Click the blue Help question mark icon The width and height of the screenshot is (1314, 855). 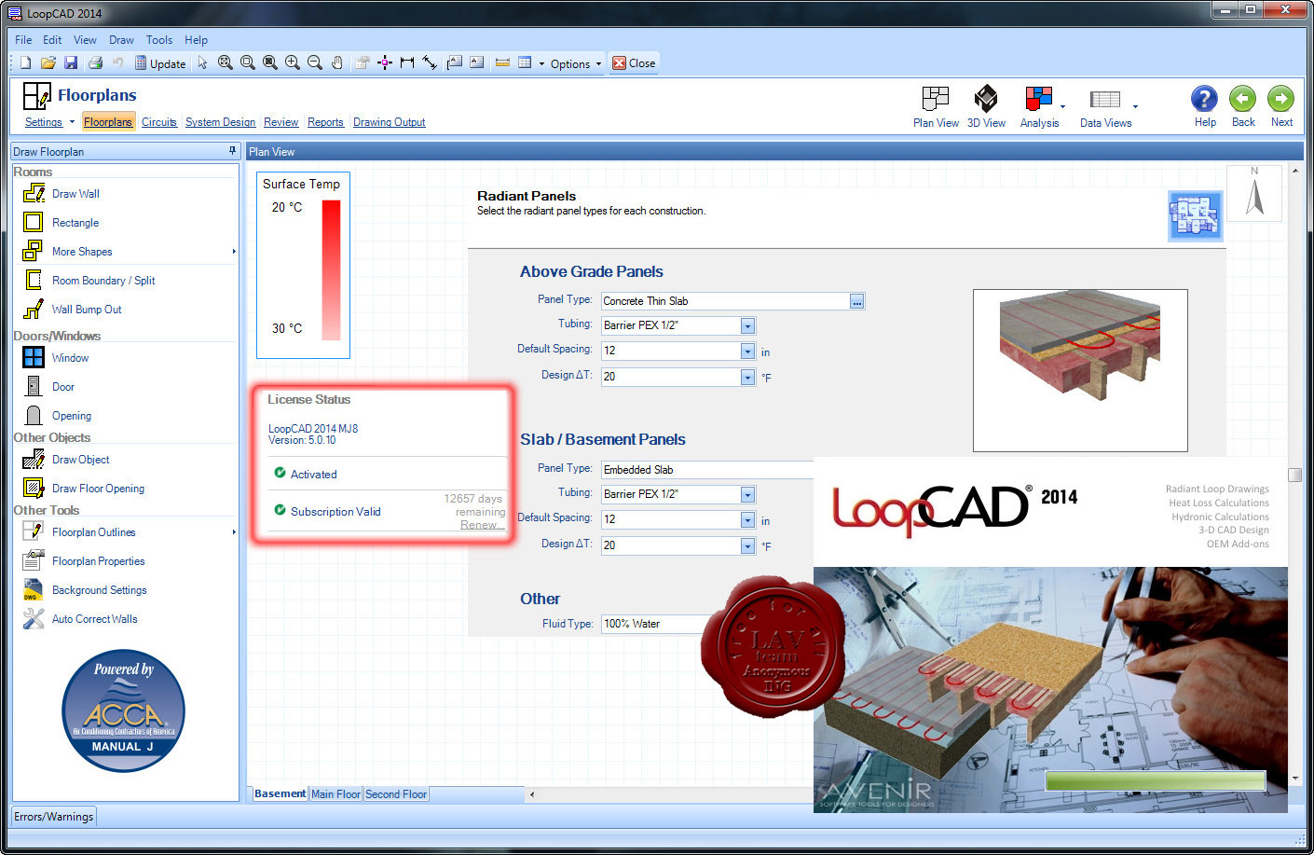click(x=1204, y=99)
